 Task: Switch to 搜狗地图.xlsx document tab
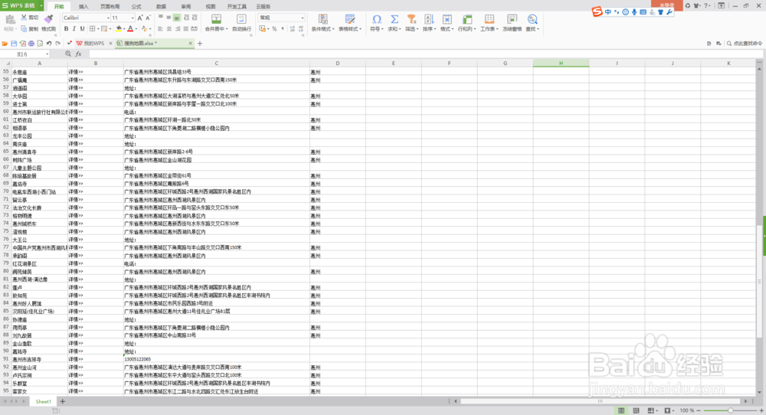[154, 44]
